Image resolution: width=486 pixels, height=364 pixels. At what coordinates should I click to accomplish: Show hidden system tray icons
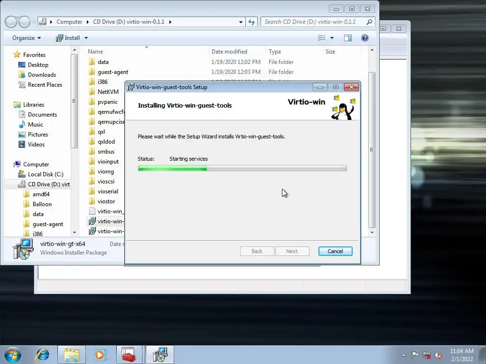pos(403,355)
